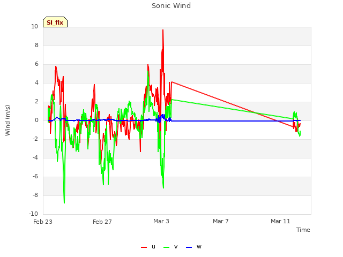Click the green v legend color marker
Screen dimensions: 343x257
click(166, 247)
